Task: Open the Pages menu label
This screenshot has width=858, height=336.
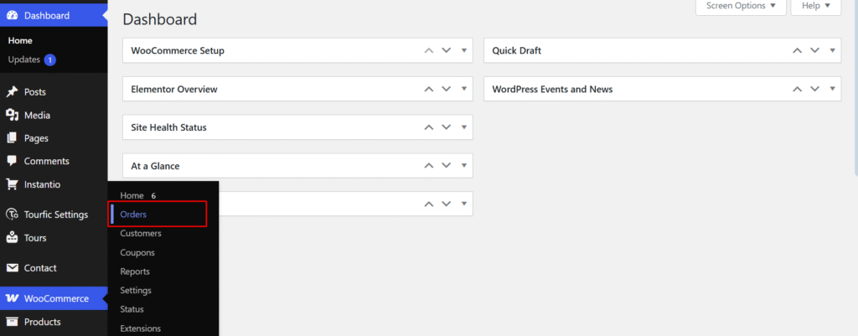Action: pos(36,138)
